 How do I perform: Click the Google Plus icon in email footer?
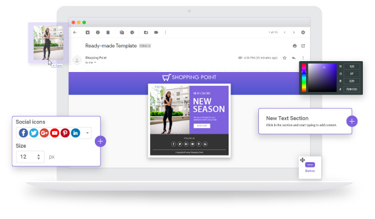[x=186, y=144]
